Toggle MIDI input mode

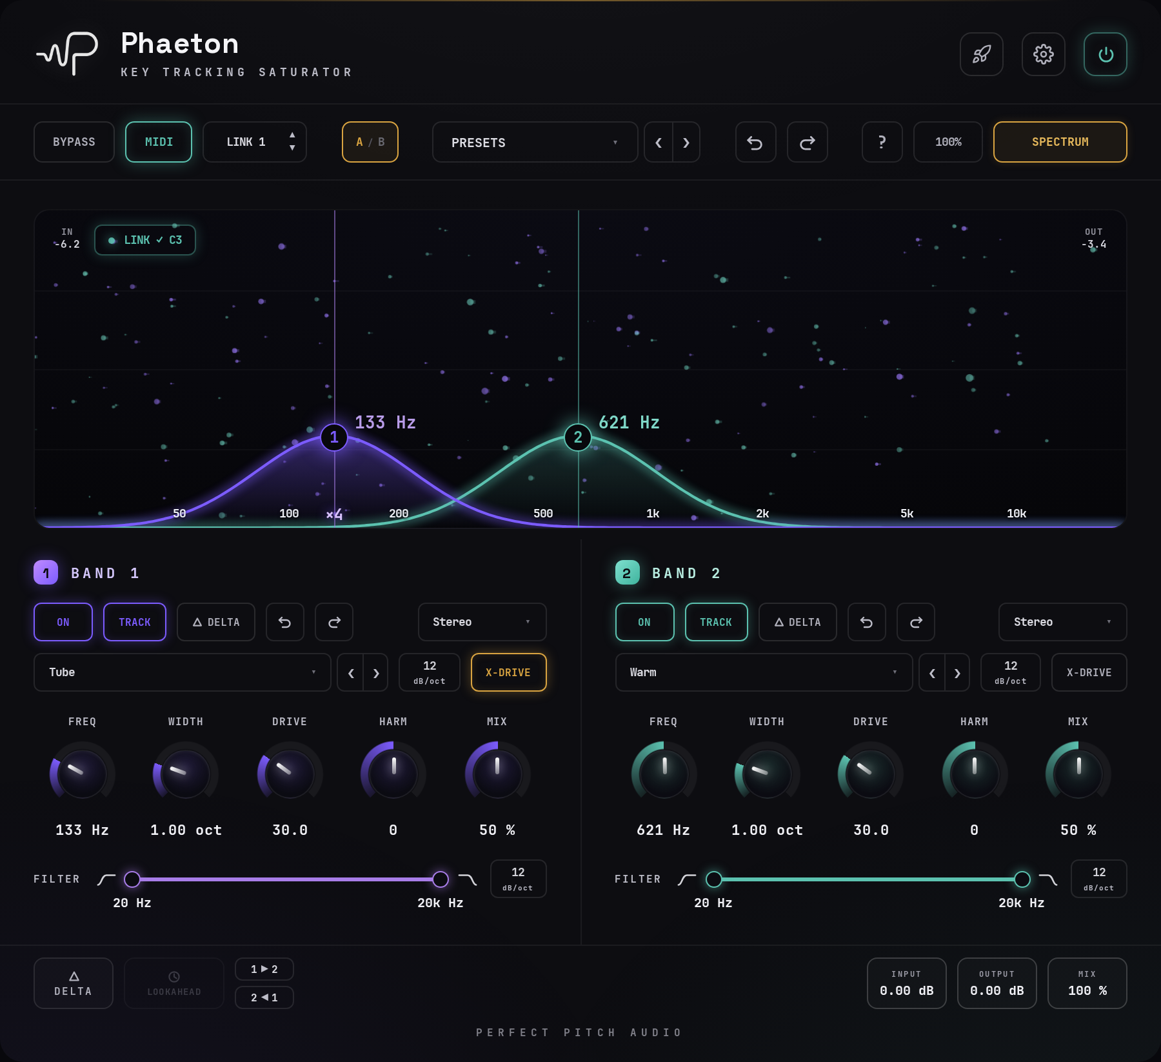click(159, 142)
